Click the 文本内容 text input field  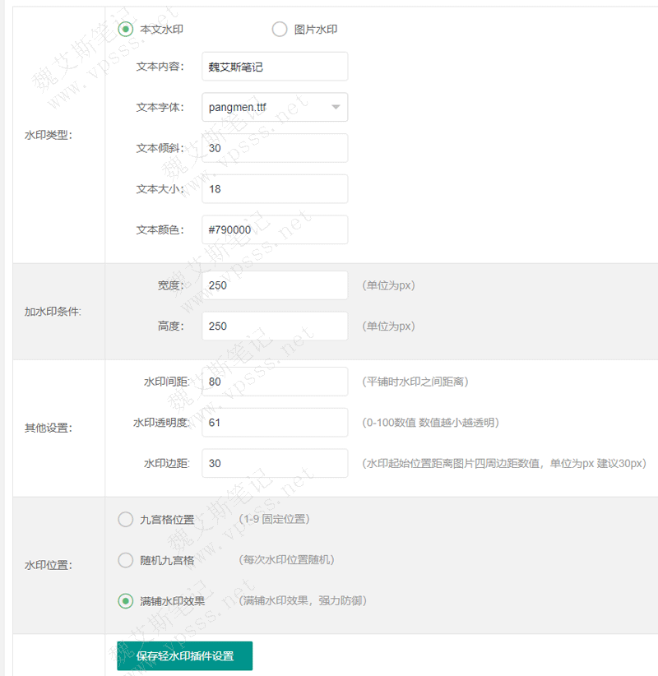coord(275,67)
